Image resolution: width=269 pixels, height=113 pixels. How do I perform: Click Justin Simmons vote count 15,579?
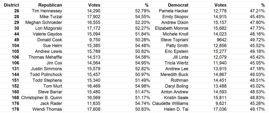(82, 69)
